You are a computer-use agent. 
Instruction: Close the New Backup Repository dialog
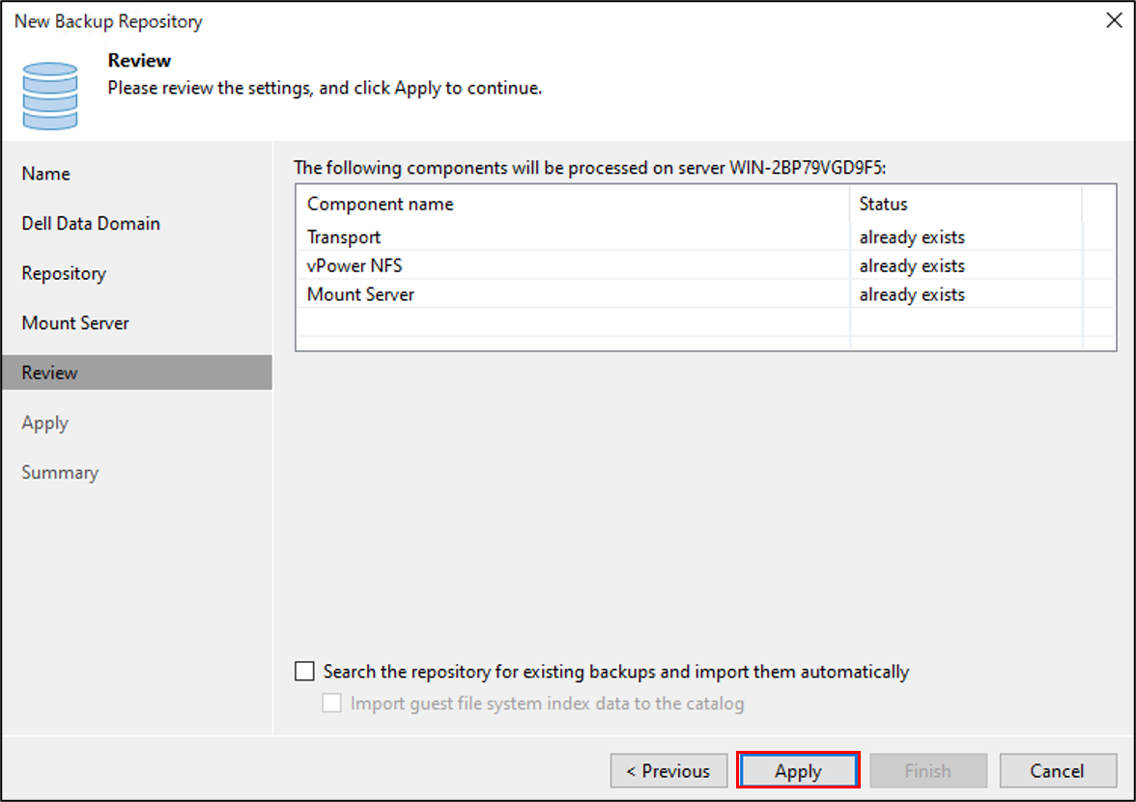click(1113, 21)
